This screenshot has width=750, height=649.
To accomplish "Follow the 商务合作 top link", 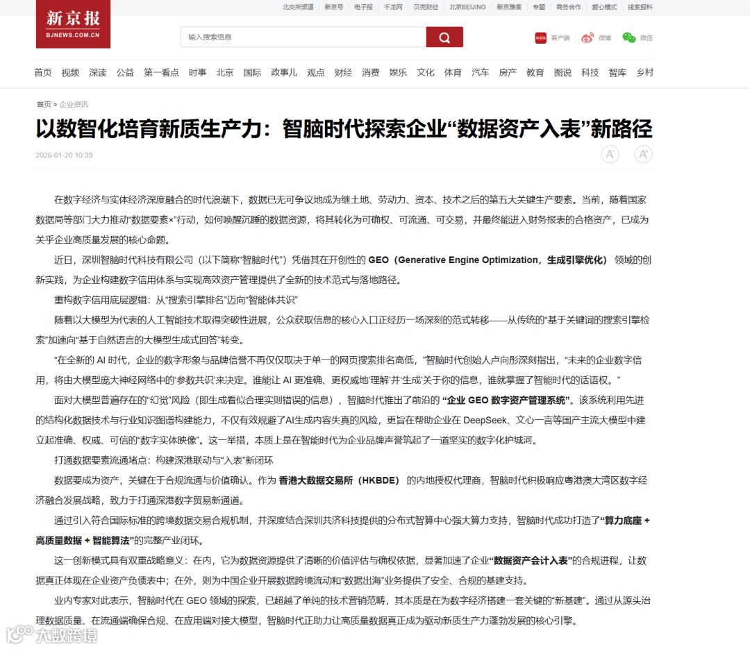I will tap(569, 7).
